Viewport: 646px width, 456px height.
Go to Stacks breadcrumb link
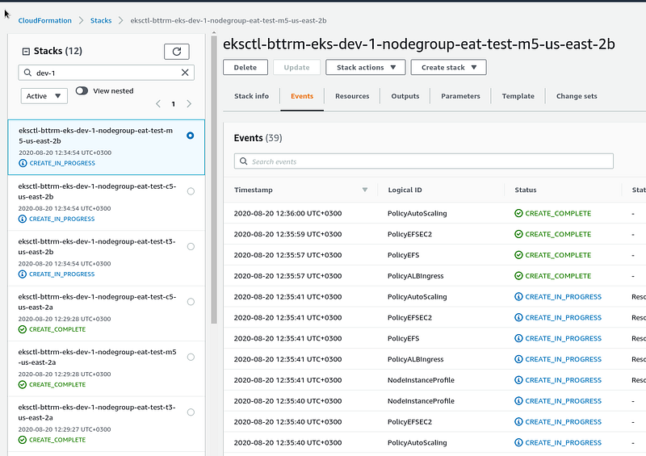(101, 20)
